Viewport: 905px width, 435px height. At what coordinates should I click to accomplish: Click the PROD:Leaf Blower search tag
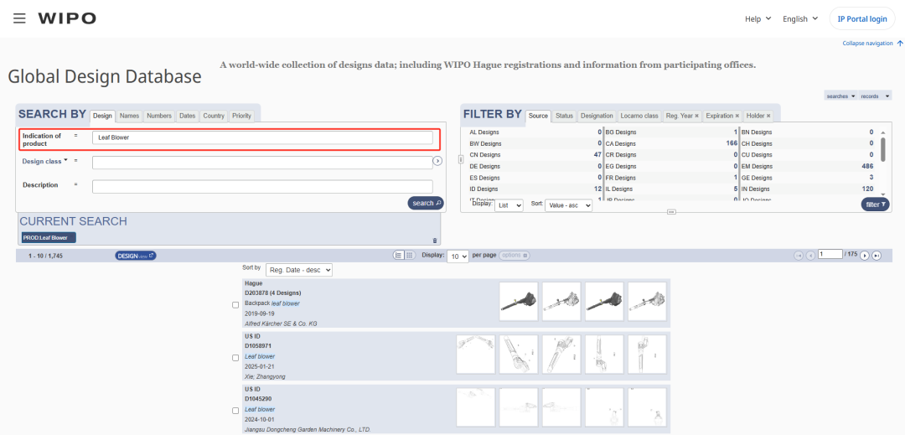[x=49, y=238]
